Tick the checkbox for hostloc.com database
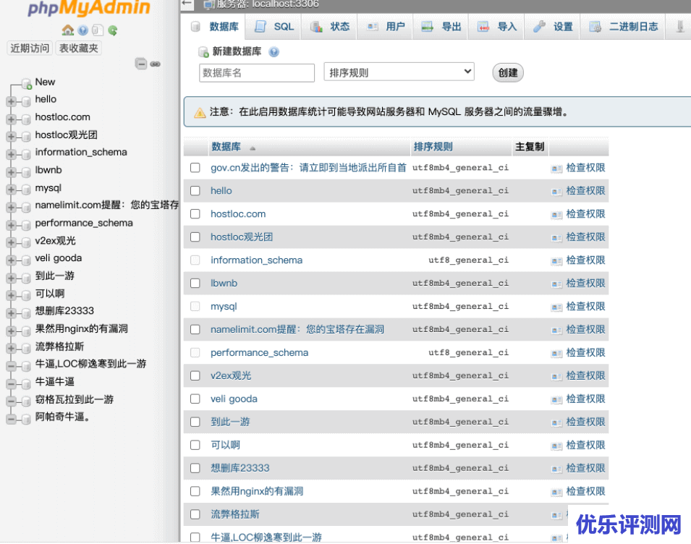The image size is (691, 544). point(195,213)
